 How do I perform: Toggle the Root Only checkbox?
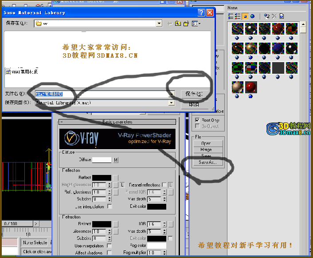[197, 120]
